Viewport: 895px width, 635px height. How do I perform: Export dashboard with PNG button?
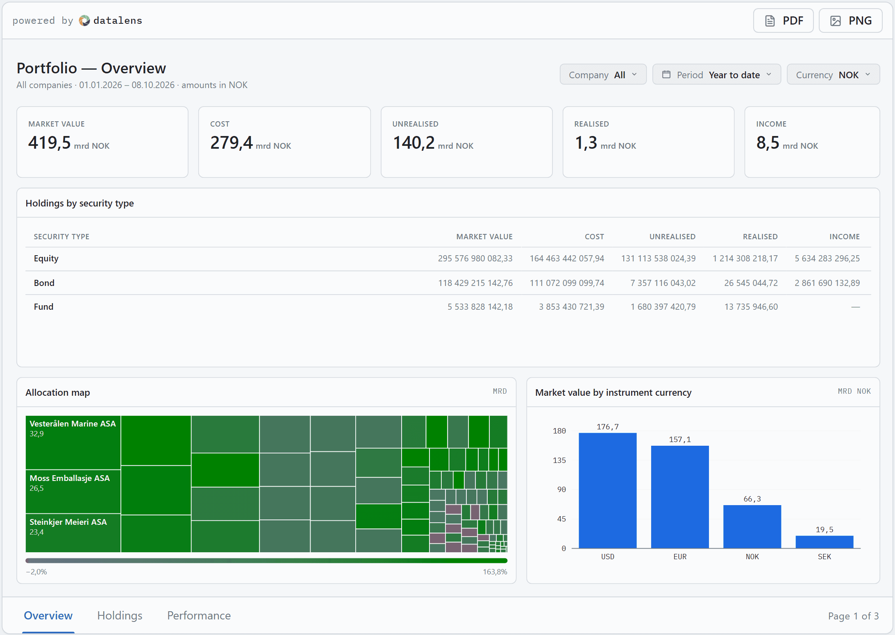[850, 20]
